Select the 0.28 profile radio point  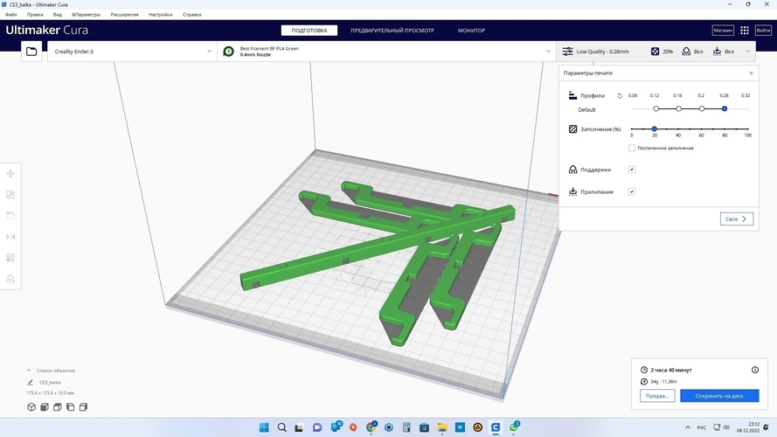pos(725,108)
